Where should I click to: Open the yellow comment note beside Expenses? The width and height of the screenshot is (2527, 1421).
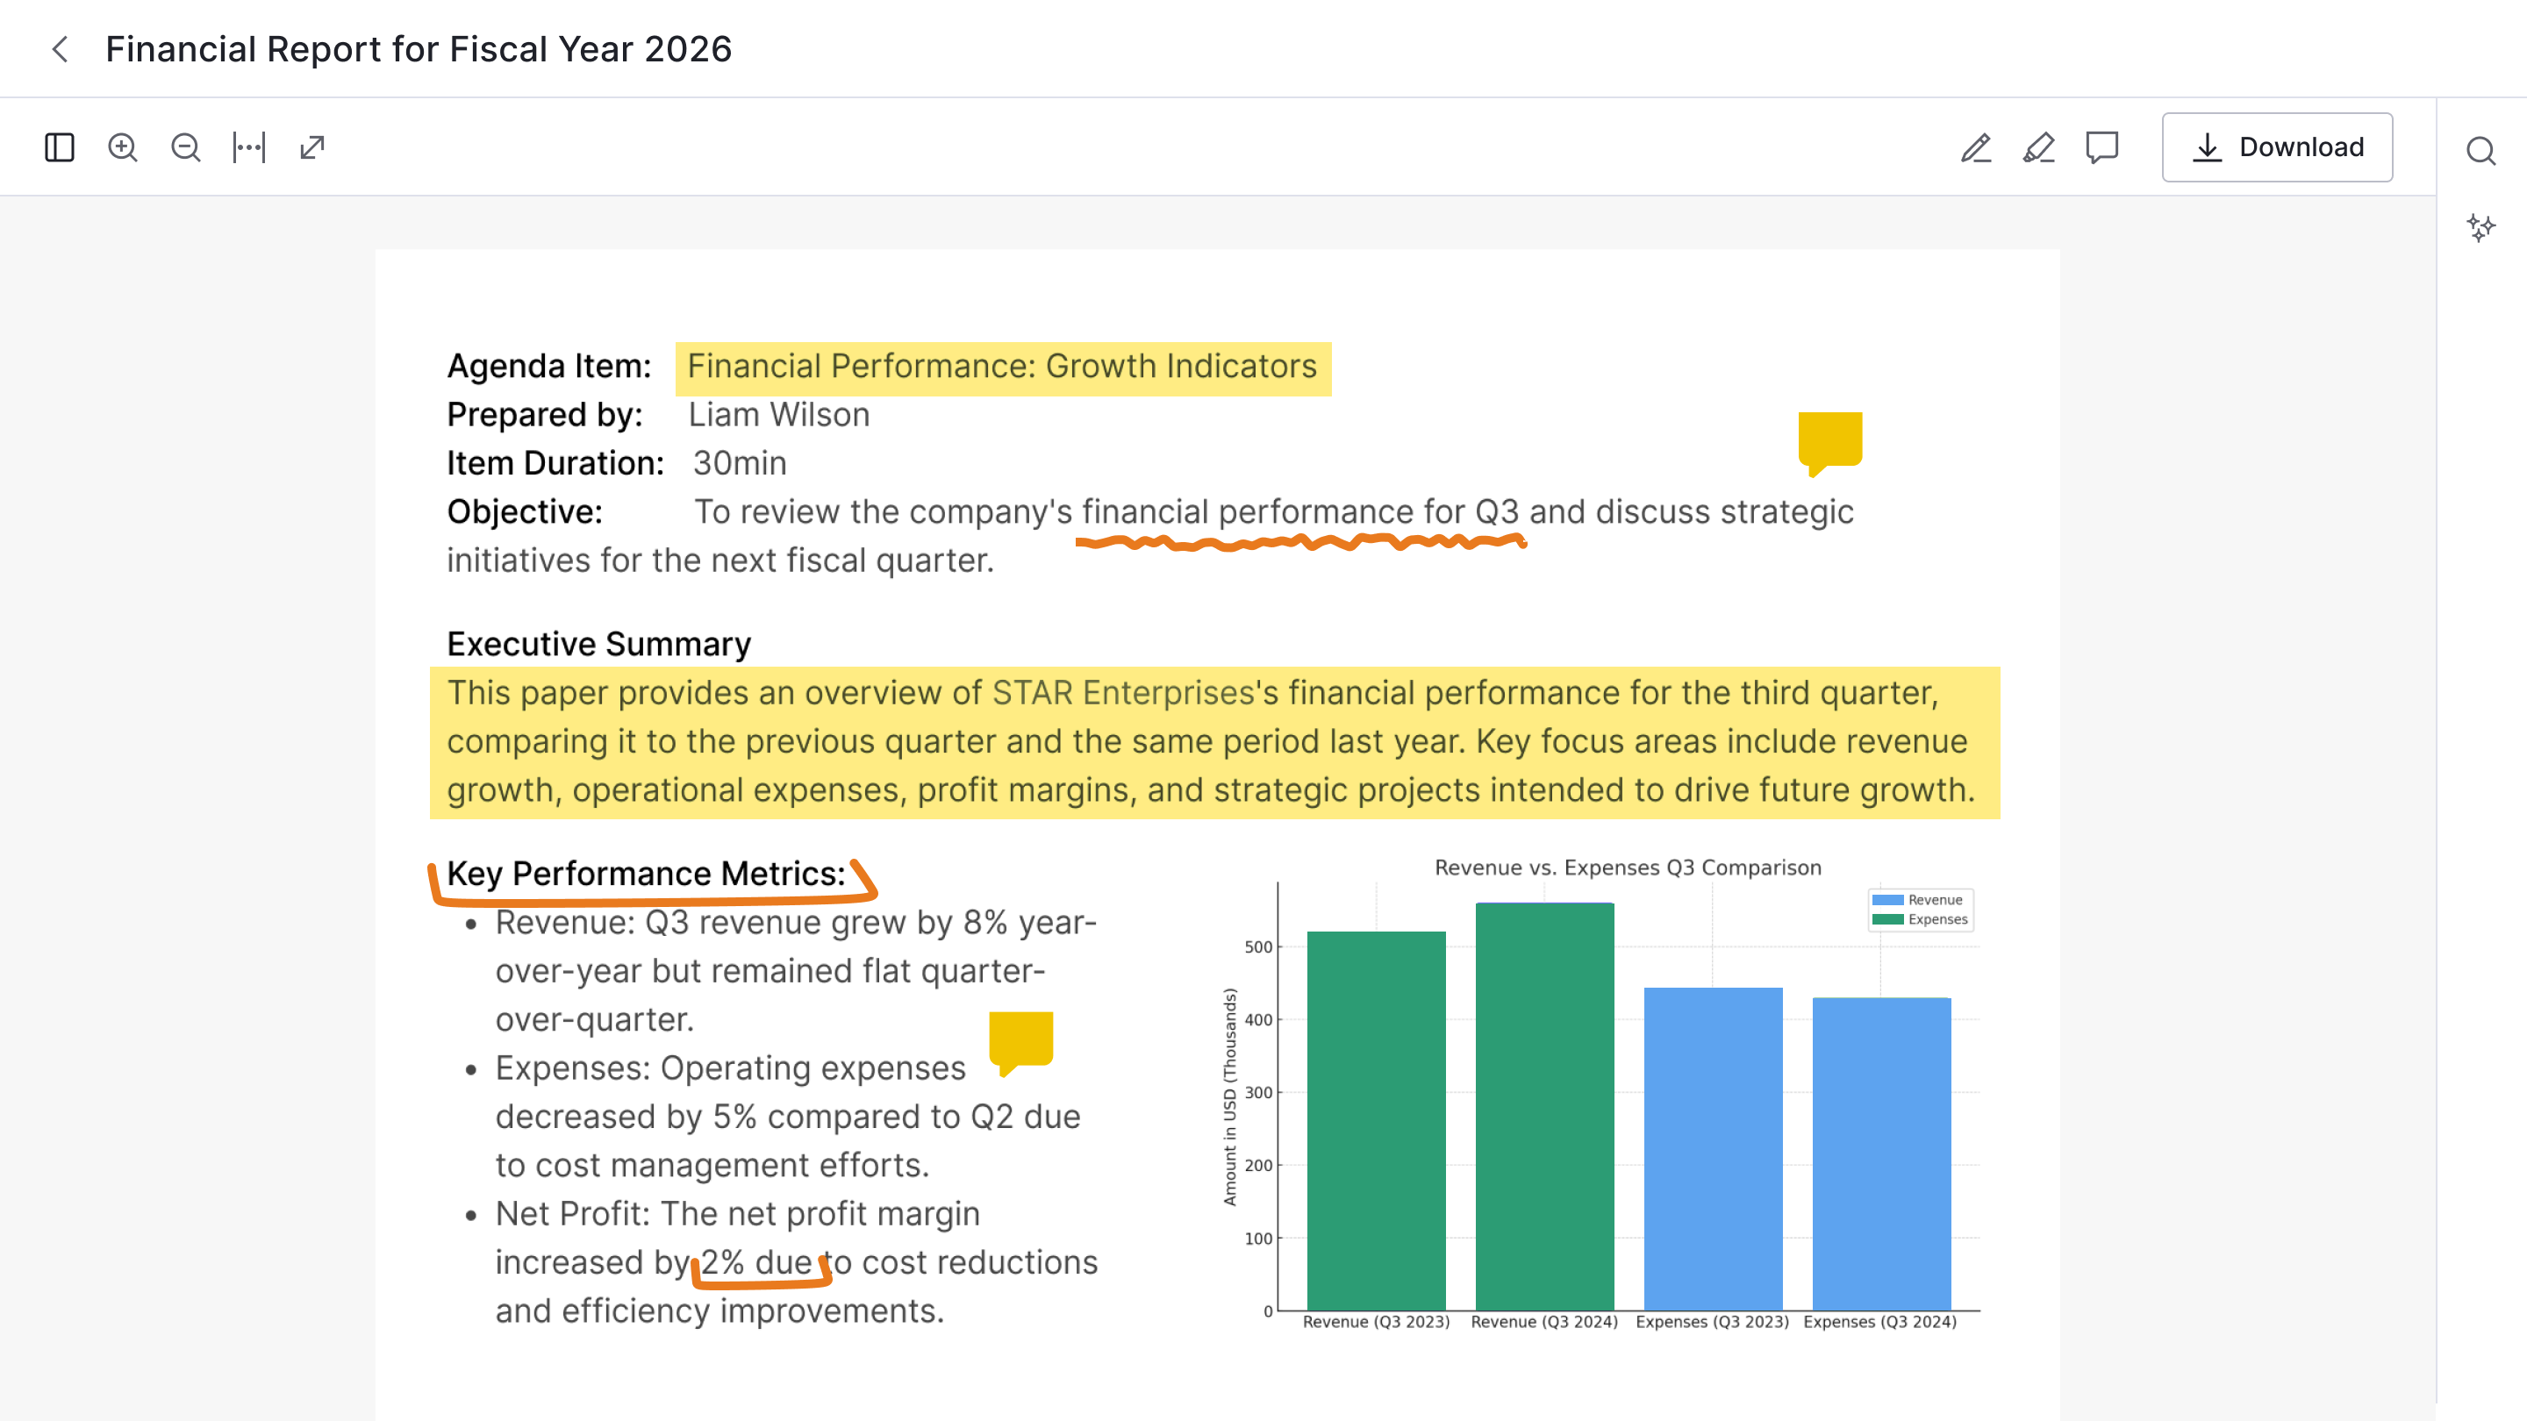click(1020, 1040)
